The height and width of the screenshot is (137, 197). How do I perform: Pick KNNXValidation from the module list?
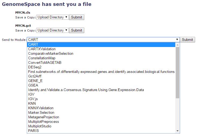pyautogui.click(x=41, y=108)
